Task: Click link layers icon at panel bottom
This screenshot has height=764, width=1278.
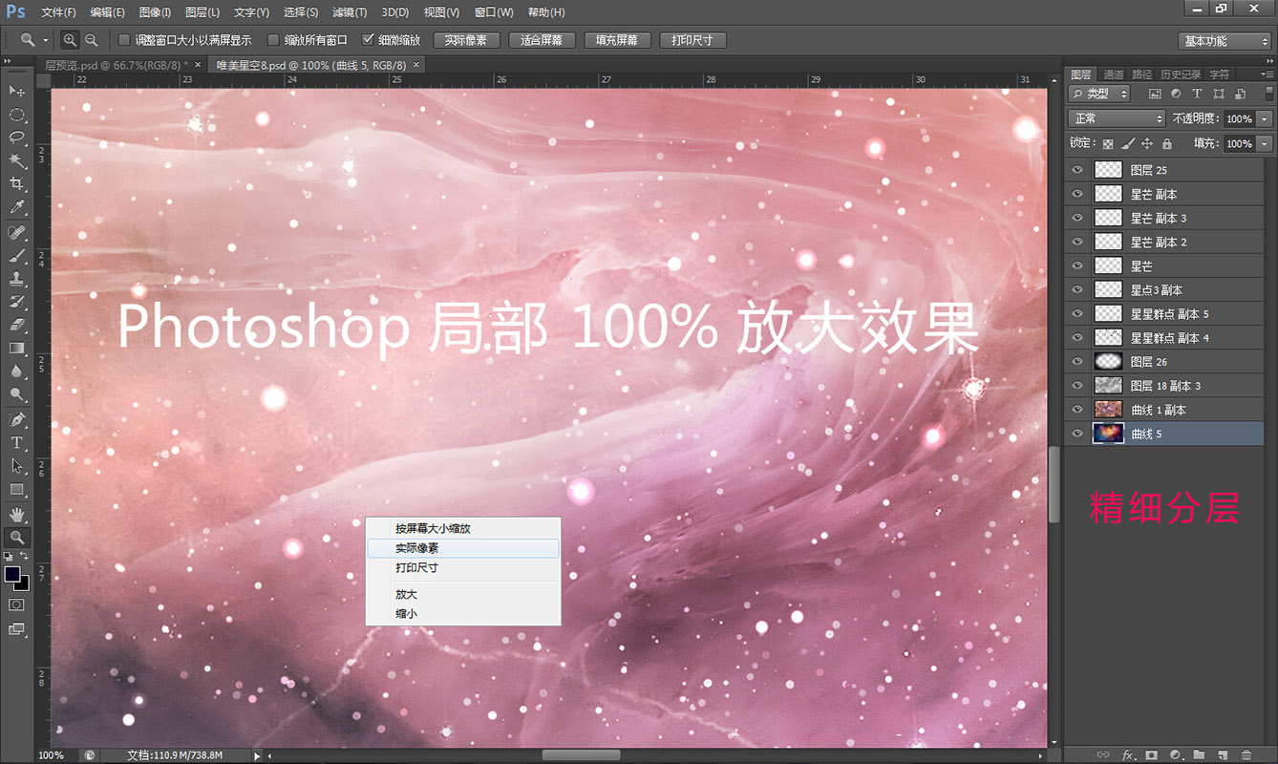Action: (x=1103, y=754)
